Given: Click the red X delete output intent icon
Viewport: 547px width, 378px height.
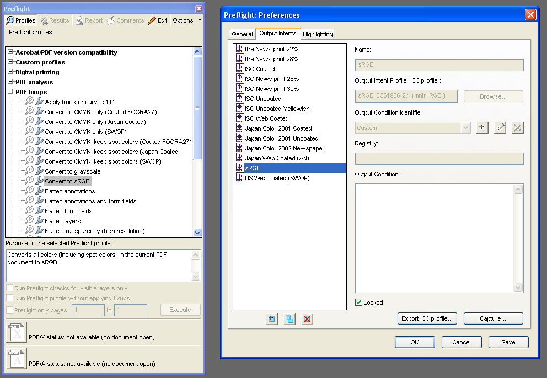Looking at the screenshot, I should click(307, 318).
